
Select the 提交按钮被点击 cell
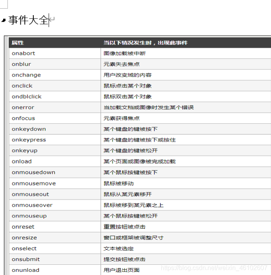click(x=186, y=259)
